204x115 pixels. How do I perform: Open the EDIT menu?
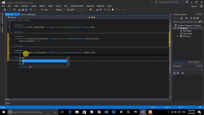coord(9,6)
